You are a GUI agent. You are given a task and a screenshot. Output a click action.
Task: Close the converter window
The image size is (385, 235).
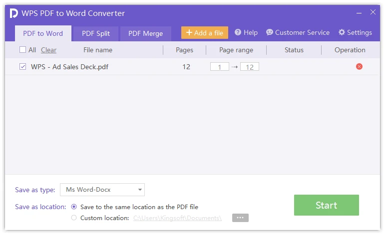pyautogui.click(x=373, y=12)
